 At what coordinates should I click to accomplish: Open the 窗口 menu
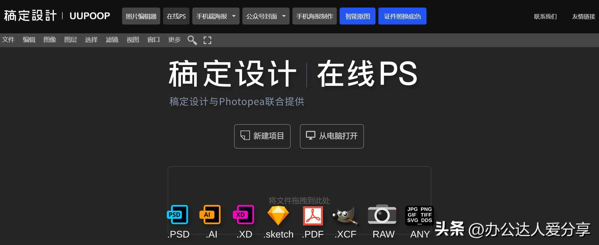[154, 40]
